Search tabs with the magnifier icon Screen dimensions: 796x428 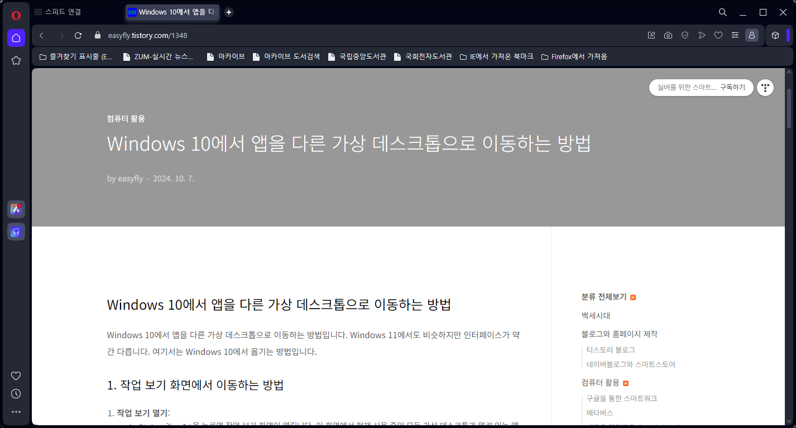pyautogui.click(x=723, y=12)
